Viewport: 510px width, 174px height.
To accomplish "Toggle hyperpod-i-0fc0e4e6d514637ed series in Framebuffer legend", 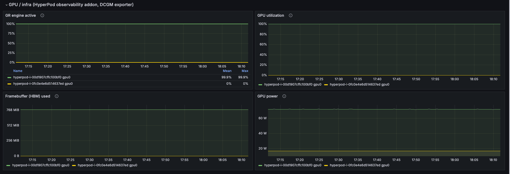I will tap(107, 165).
